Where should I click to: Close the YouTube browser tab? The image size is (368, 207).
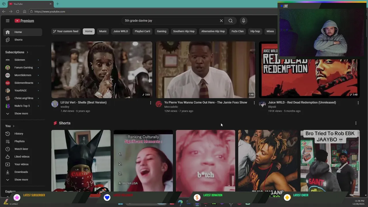point(51,4)
